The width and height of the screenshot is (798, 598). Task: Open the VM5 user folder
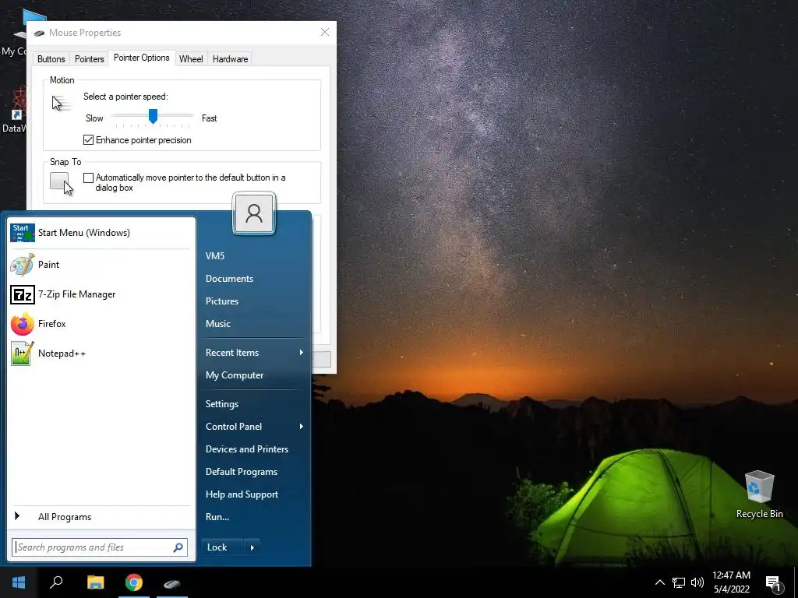coord(215,255)
